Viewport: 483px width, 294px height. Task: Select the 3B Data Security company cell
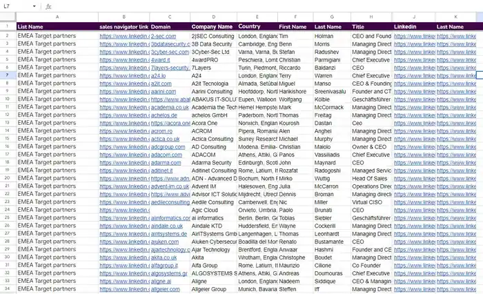pyautogui.click(x=213, y=44)
